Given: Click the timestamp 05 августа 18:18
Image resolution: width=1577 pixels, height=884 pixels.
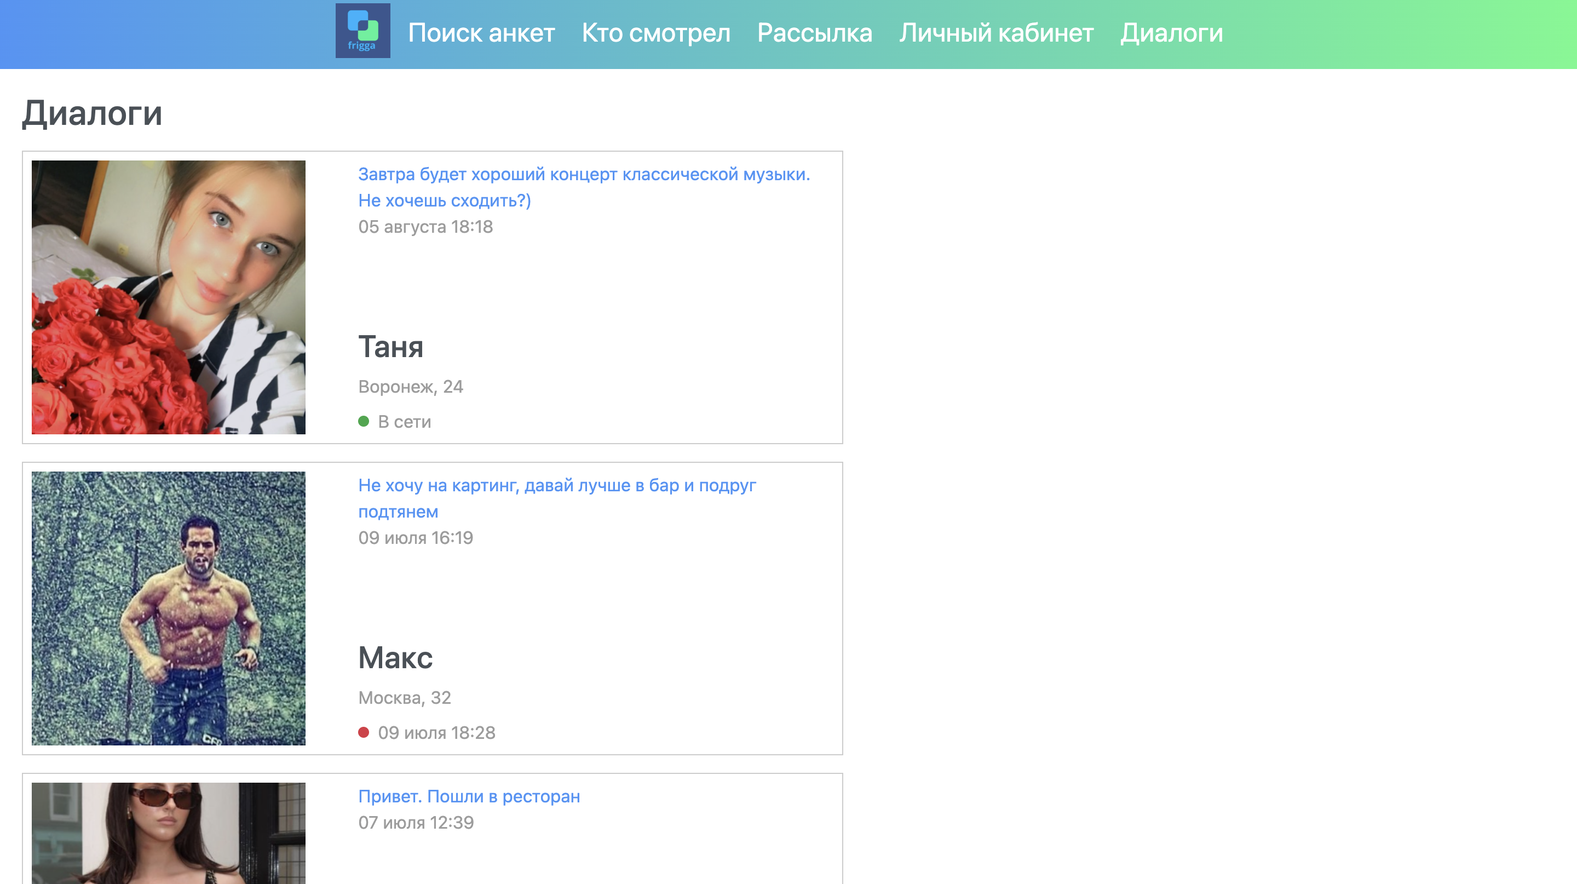Looking at the screenshot, I should point(425,227).
